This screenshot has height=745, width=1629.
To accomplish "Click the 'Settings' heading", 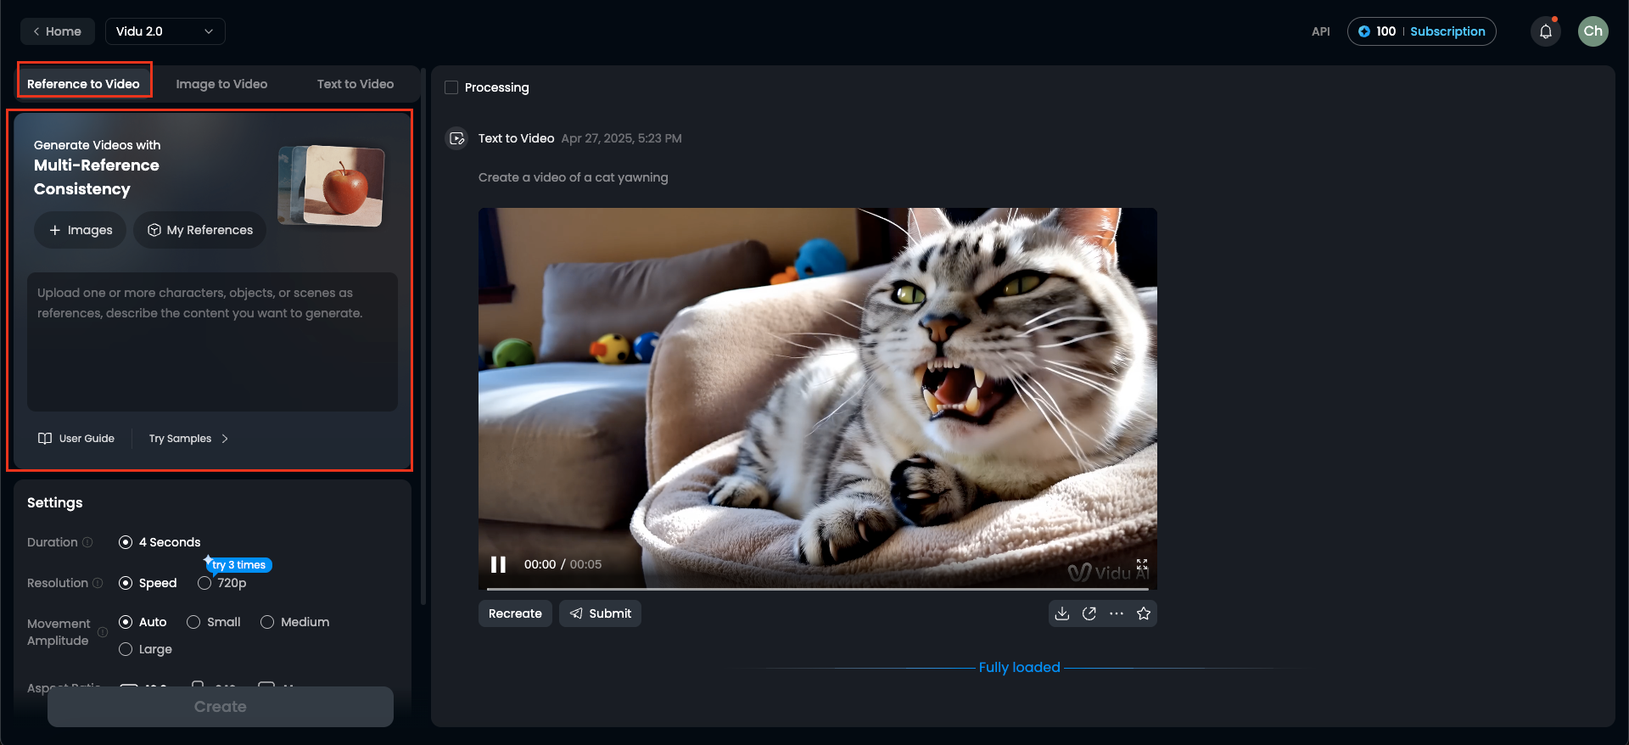I will coord(55,503).
